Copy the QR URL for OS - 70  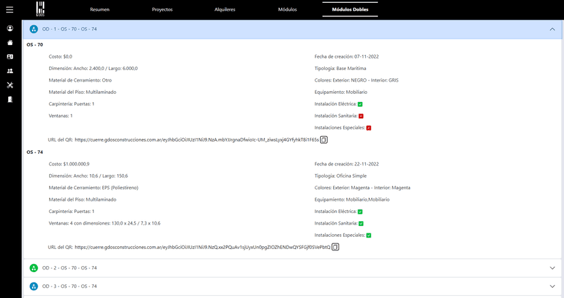click(324, 139)
